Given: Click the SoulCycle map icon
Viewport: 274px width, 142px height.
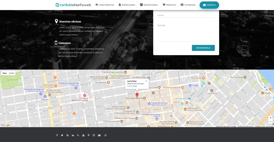Looking at the screenshot, I should click(211, 90).
